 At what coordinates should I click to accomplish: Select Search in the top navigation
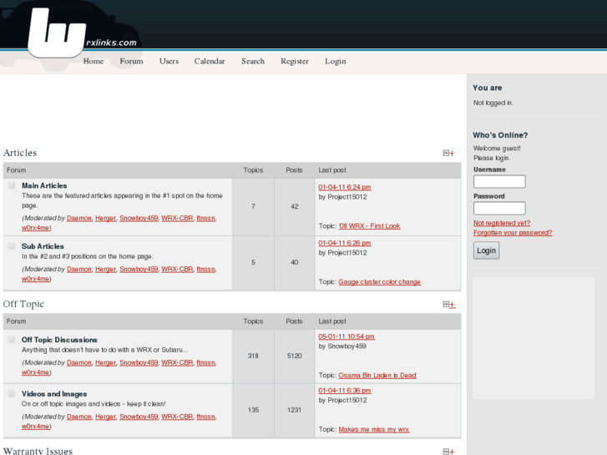253,61
